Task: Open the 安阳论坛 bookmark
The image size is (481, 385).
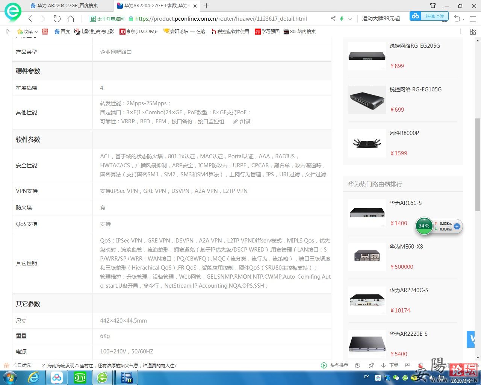Action: (x=184, y=32)
